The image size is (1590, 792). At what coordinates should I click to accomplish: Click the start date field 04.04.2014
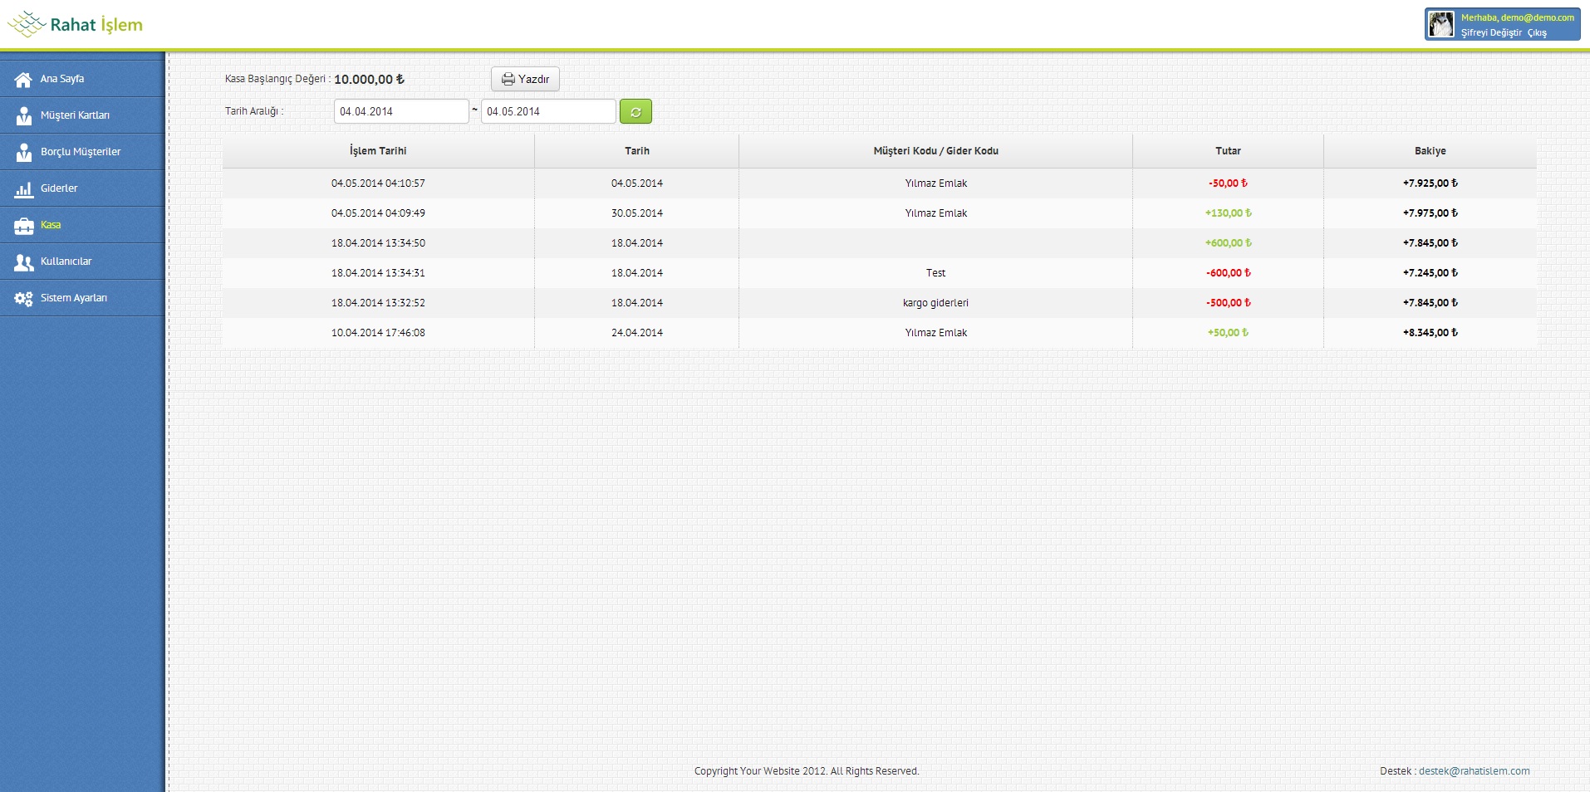click(x=401, y=111)
